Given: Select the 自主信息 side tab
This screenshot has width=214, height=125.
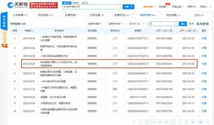Looking at the screenshot, I should (x=4, y=37).
